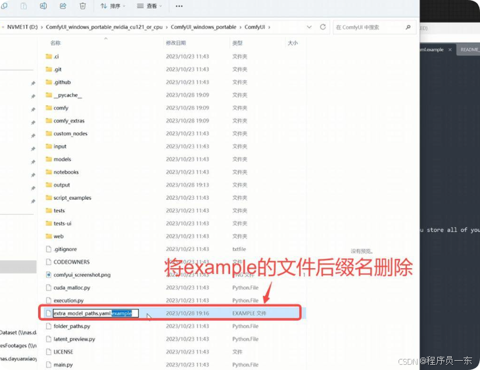
Task: Close the yaml.example tab in editor window
Action: (x=450, y=49)
